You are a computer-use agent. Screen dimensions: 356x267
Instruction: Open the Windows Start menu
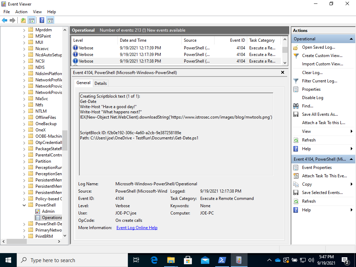[x=8, y=260]
